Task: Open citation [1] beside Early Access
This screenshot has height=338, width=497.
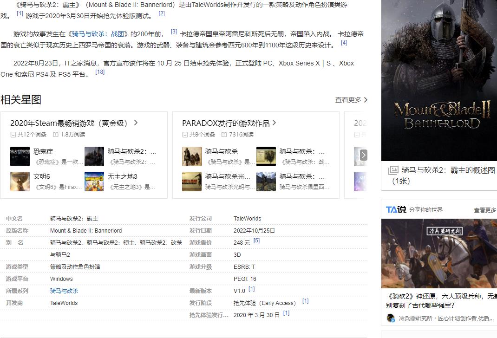Action: 305,301
